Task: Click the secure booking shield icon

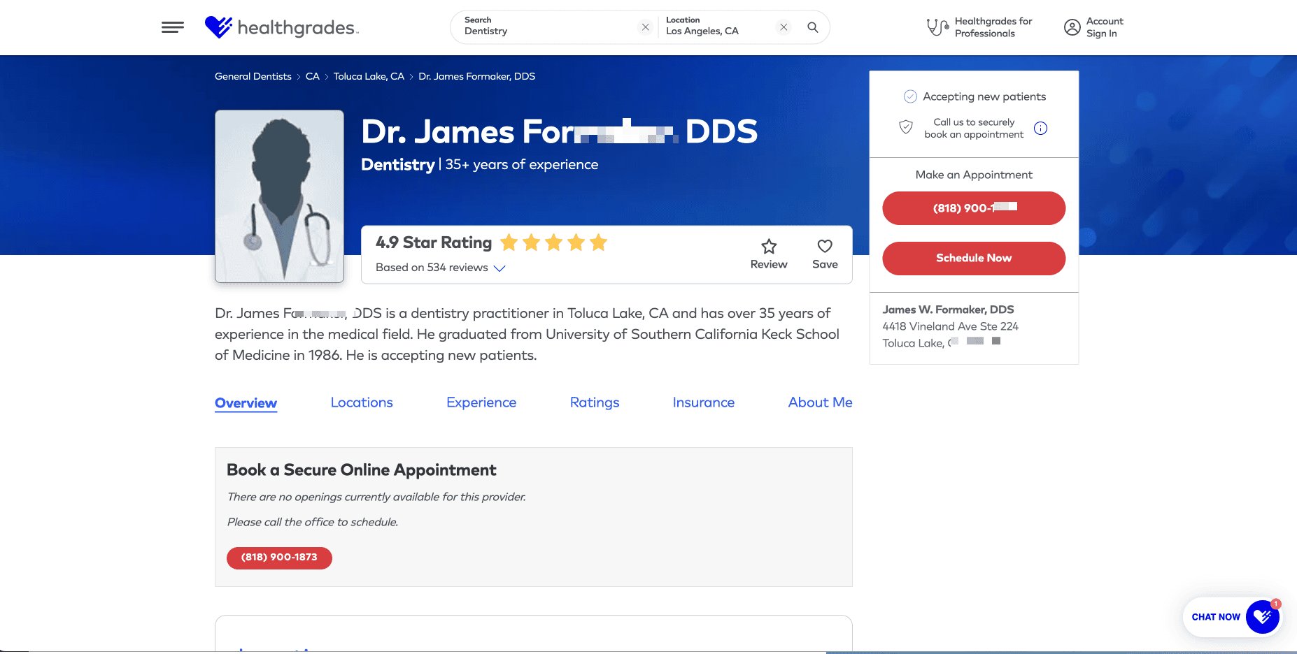Action: pos(906,127)
